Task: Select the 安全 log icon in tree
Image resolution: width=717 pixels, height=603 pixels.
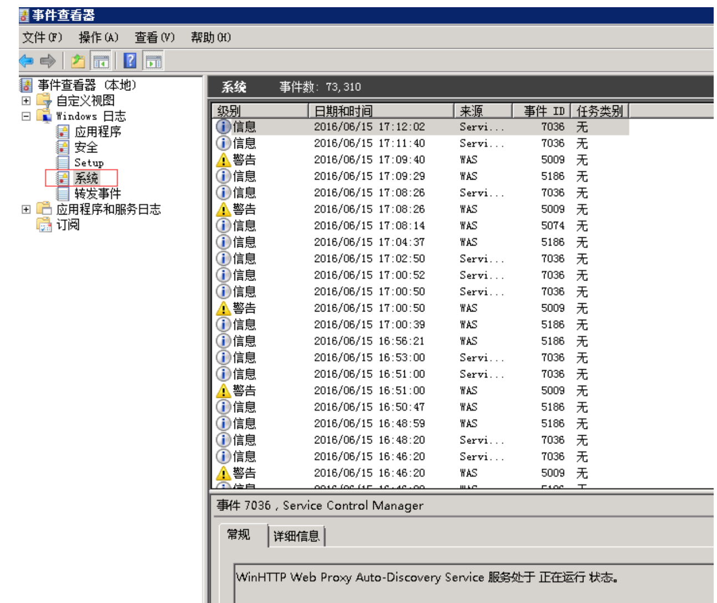Action: pos(63,147)
